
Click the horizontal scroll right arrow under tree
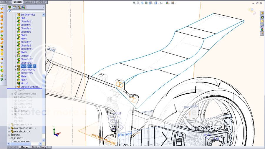coord(40,144)
